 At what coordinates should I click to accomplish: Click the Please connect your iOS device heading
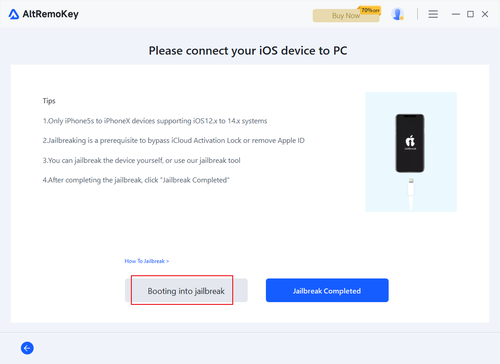click(x=248, y=51)
